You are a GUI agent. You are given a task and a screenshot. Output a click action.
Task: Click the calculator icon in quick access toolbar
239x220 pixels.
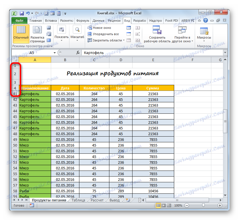click(x=59, y=13)
